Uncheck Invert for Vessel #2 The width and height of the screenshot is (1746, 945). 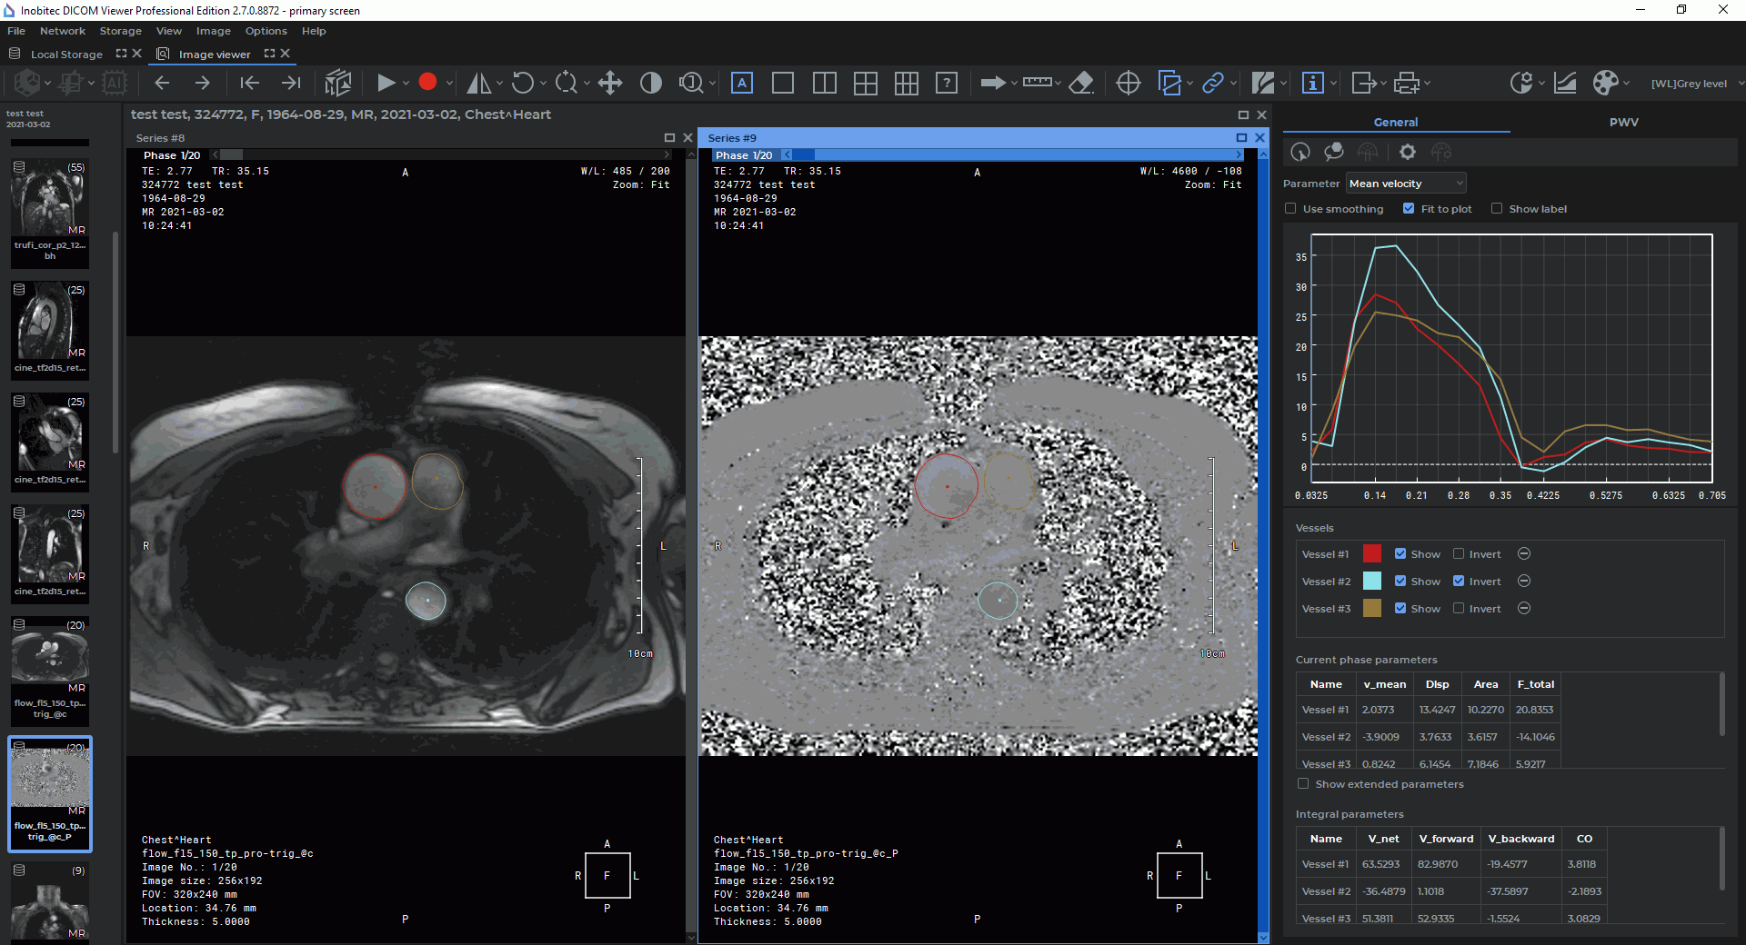1459,582
